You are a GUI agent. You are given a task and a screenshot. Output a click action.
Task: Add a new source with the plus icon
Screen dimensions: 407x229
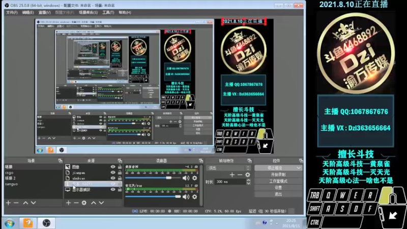coord(68,203)
